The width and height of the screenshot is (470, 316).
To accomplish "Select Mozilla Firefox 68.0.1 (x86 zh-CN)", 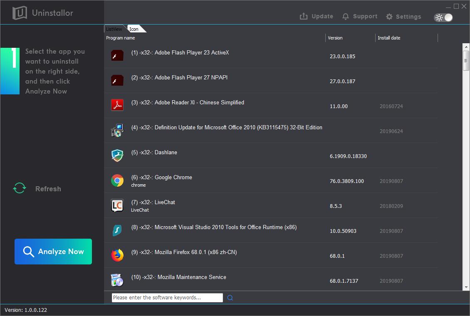I will 184,252.
